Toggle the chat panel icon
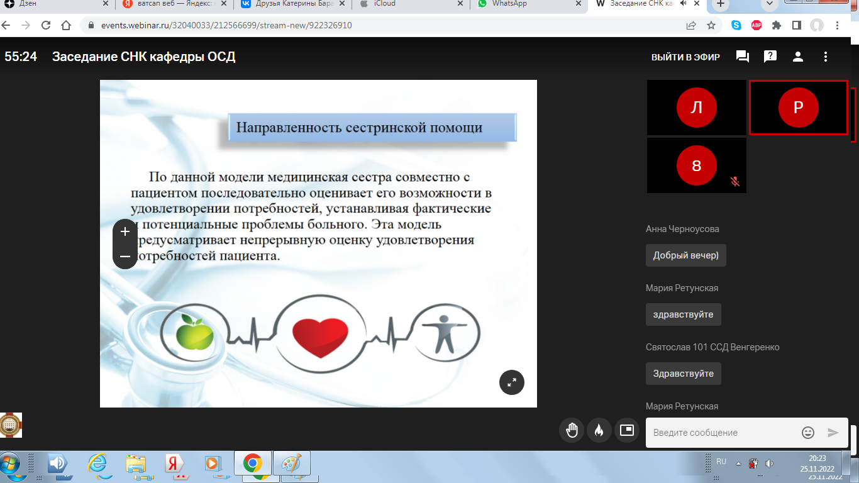 pyautogui.click(x=743, y=57)
